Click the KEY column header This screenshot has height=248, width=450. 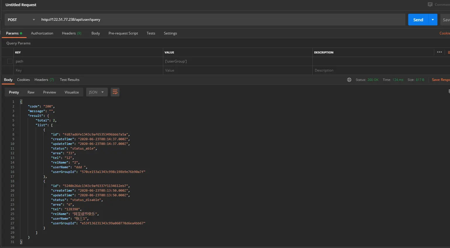[x=18, y=53]
